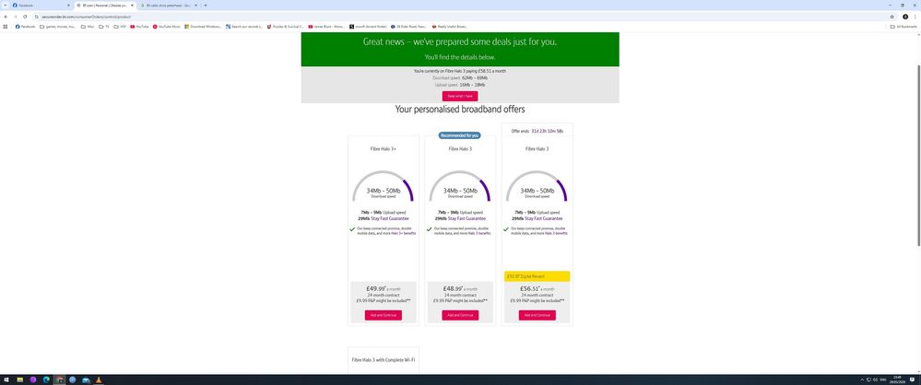
Task: Click the green checkmark in Halo 3+ card
Action: click(x=352, y=229)
